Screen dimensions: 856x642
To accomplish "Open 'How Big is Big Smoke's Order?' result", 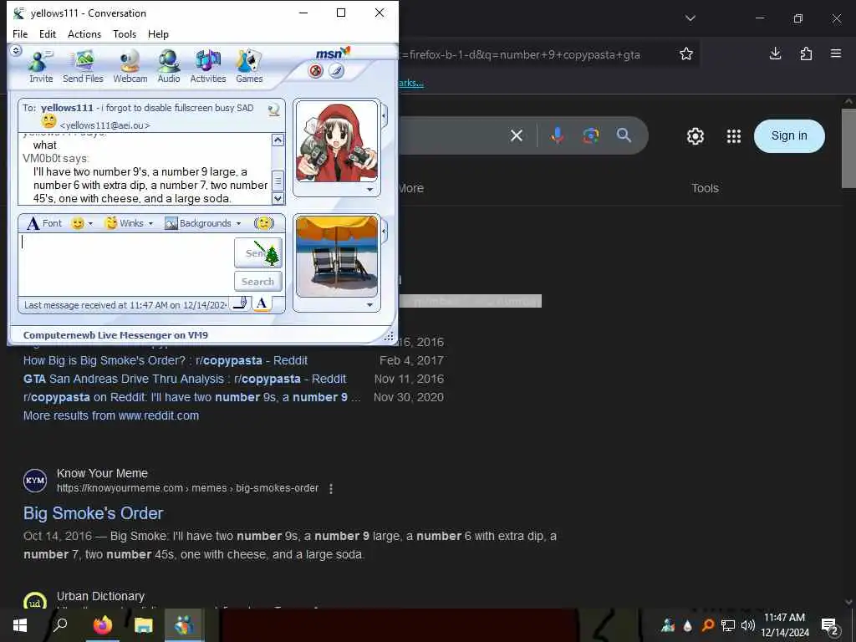I will 165,360.
